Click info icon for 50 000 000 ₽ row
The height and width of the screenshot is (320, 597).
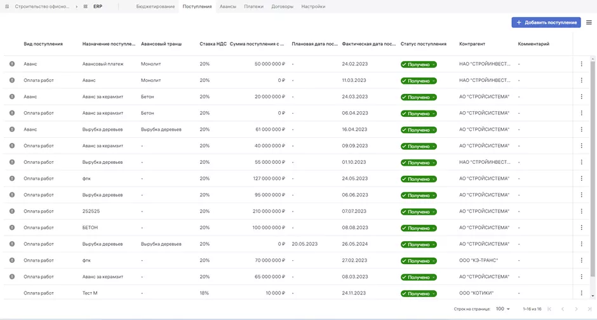(x=12, y=64)
